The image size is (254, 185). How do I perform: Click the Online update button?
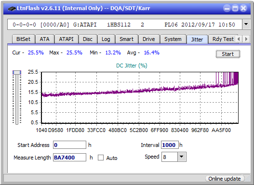coord(225,179)
